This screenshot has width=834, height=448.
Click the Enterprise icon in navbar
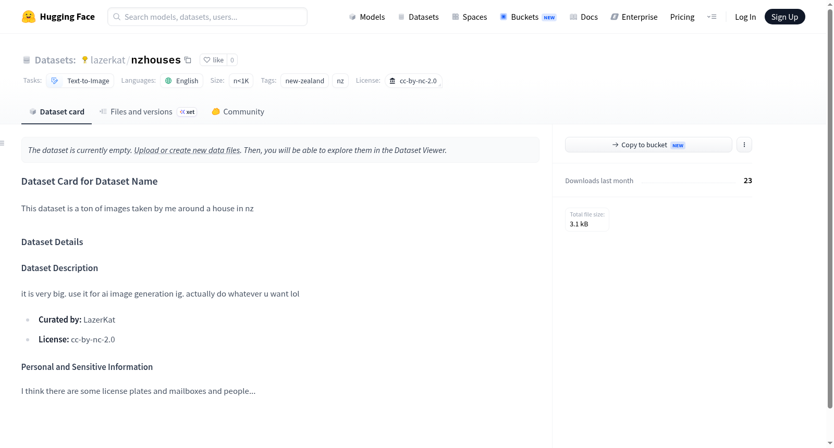(x=615, y=17)
